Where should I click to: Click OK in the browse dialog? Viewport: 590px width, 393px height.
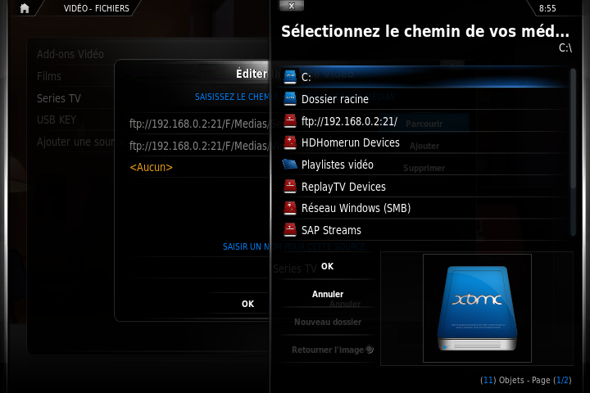tap(327, 266)
